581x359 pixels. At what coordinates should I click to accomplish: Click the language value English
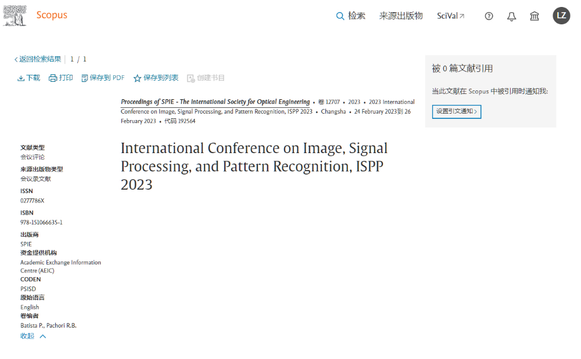coord(30,307)
